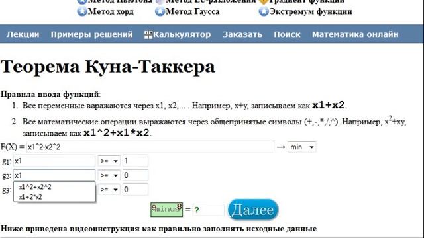Click the g3 right-hand value field
This screenshot has height=238, width=424.
point(135,190)
